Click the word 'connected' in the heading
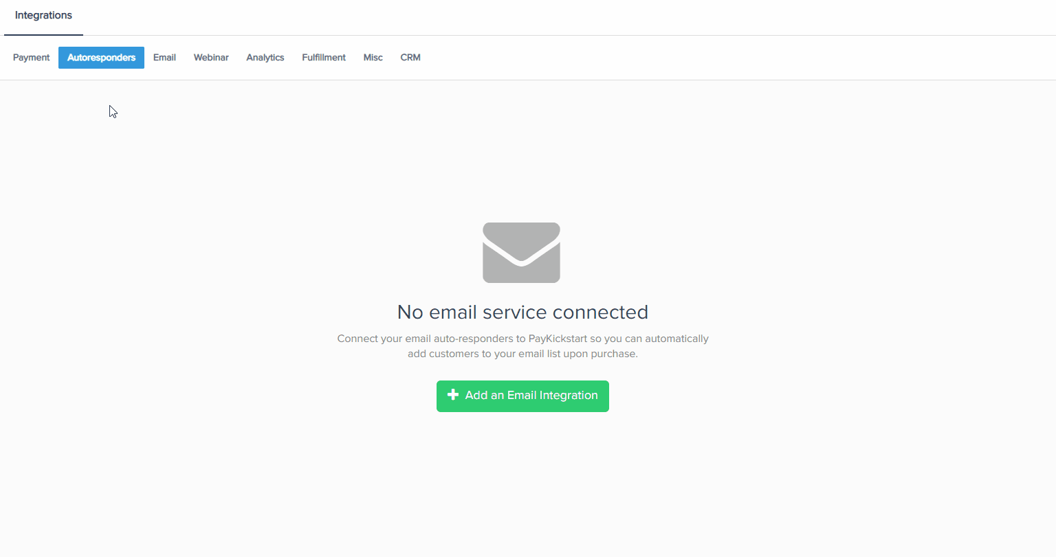Viewport: 1056px width, 557px height. [600, 312]
